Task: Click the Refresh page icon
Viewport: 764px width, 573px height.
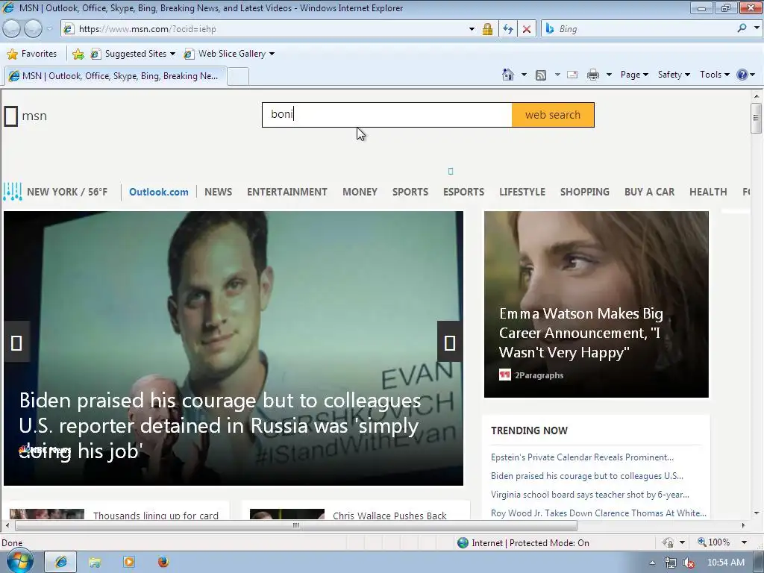Action: (507, 29)
